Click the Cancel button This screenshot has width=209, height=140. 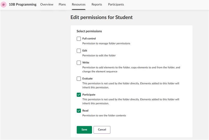coord(102,130)
